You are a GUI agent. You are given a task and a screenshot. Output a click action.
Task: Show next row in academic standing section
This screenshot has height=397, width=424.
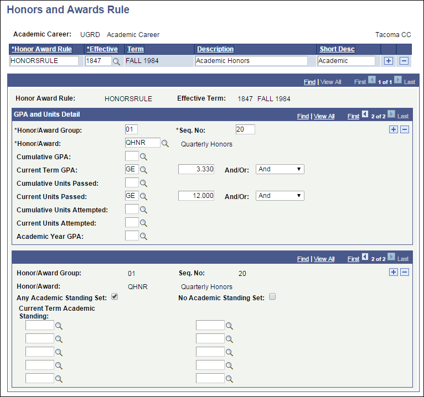pyautogui.click(x=391, y=257)
